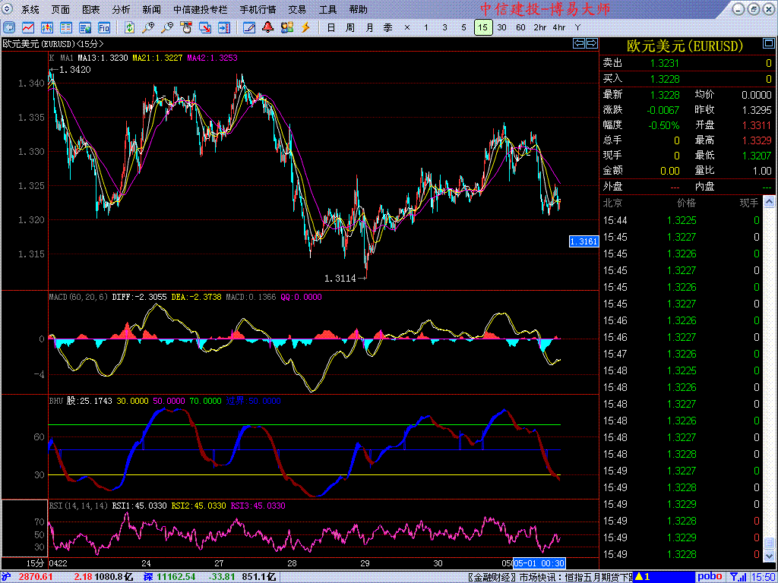Select the Fio Fibonacci tool icon
This screenshot has width=778, height=583.
[103, 27]
